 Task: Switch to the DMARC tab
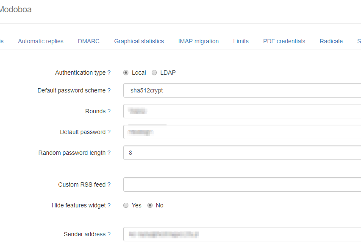(89, 41)
